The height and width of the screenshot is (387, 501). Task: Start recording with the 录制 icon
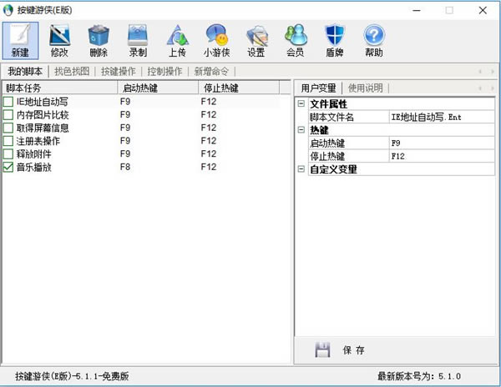pos(138,40)
